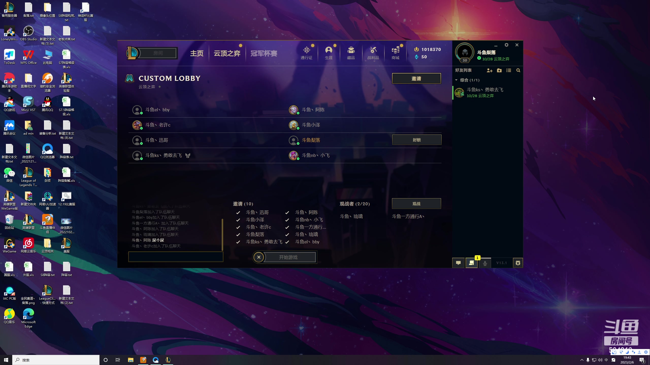Show hidden system tray icons
This screenshot has width=650, height=365.
tap(582, 360)
